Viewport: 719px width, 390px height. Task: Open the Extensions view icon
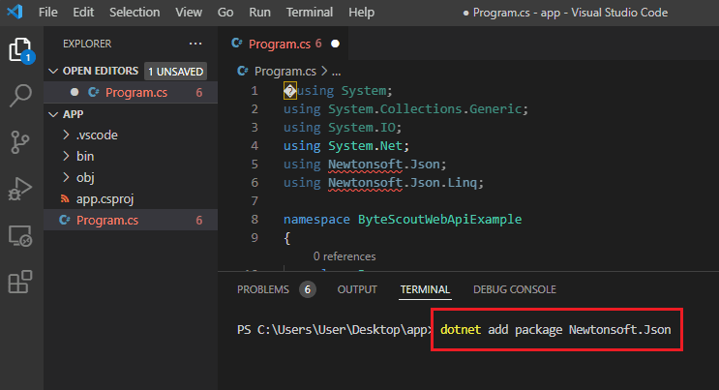(x=20, y=282)
